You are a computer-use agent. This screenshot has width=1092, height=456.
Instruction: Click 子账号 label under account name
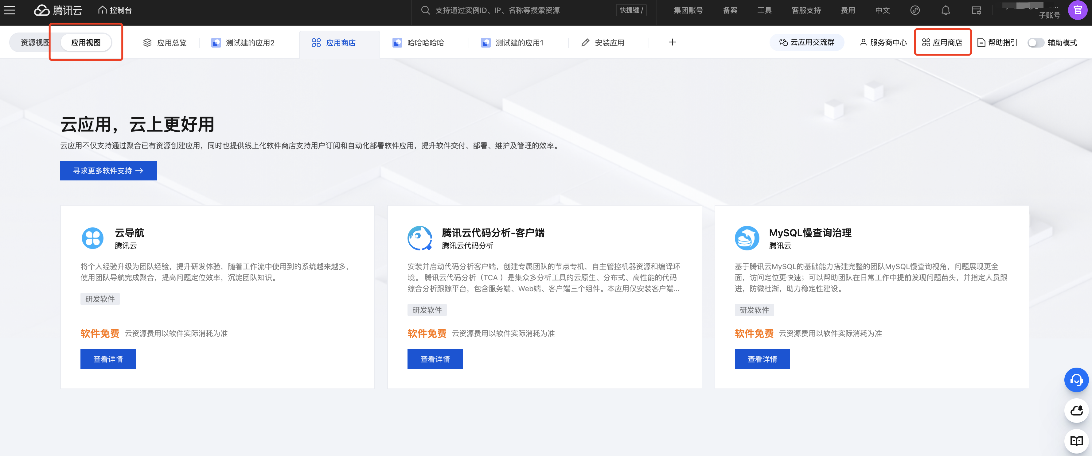(1049, 15)
